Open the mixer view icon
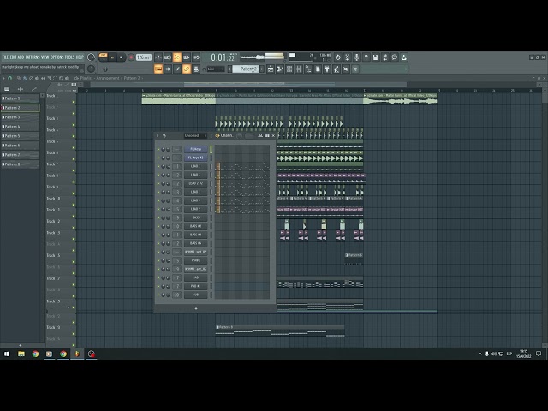The height and width of the screenshot is (411, 548). click(299, 69)
